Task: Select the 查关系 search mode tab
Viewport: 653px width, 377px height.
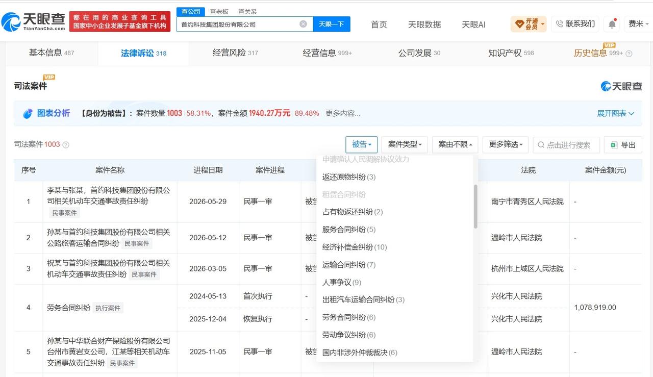Action: tap(247, 11)
